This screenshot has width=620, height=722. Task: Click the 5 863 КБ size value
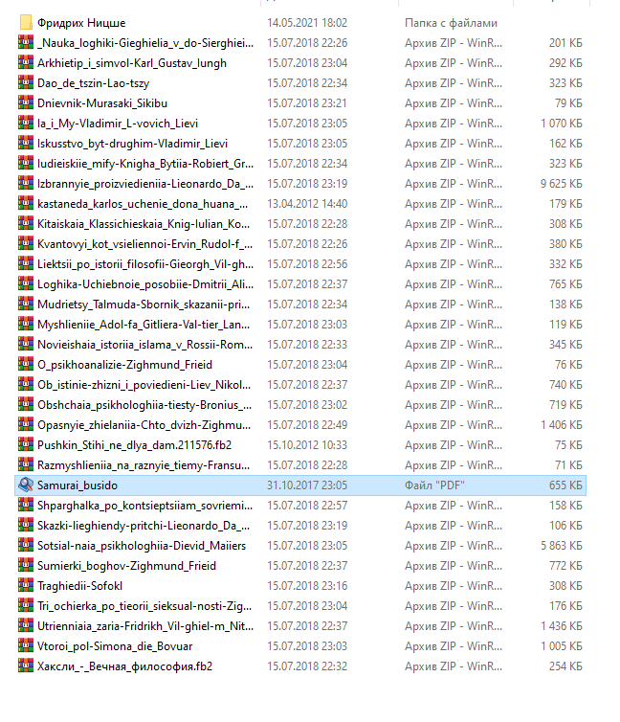pos(561,545)
